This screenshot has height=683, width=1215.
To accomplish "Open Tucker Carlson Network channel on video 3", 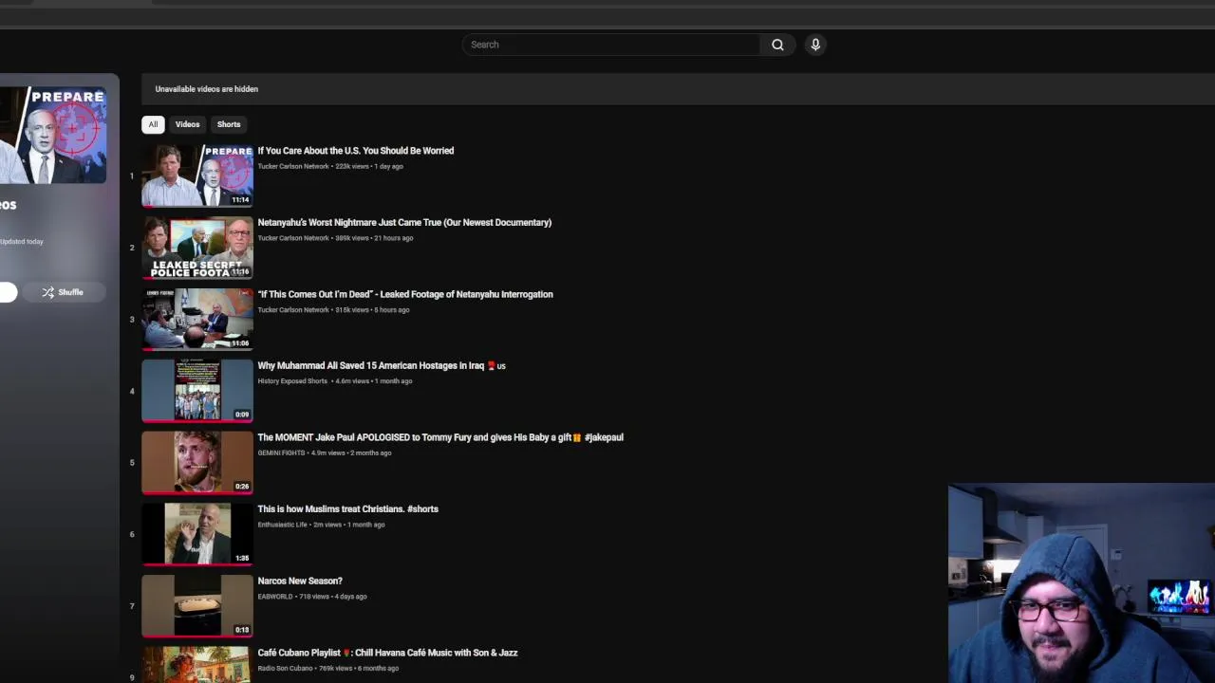I will (293, 310).
